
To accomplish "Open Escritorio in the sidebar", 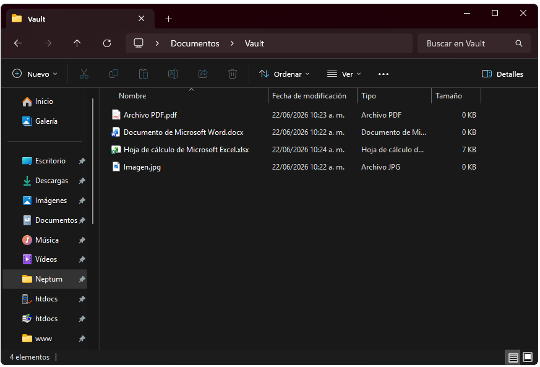I will click(50, 161).
